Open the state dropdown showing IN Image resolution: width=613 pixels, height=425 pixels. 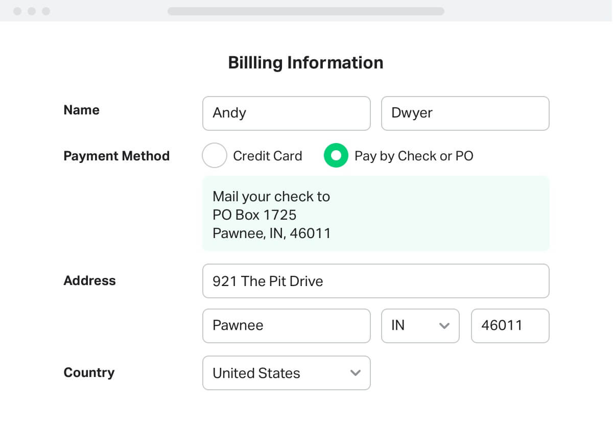(420, 326)
